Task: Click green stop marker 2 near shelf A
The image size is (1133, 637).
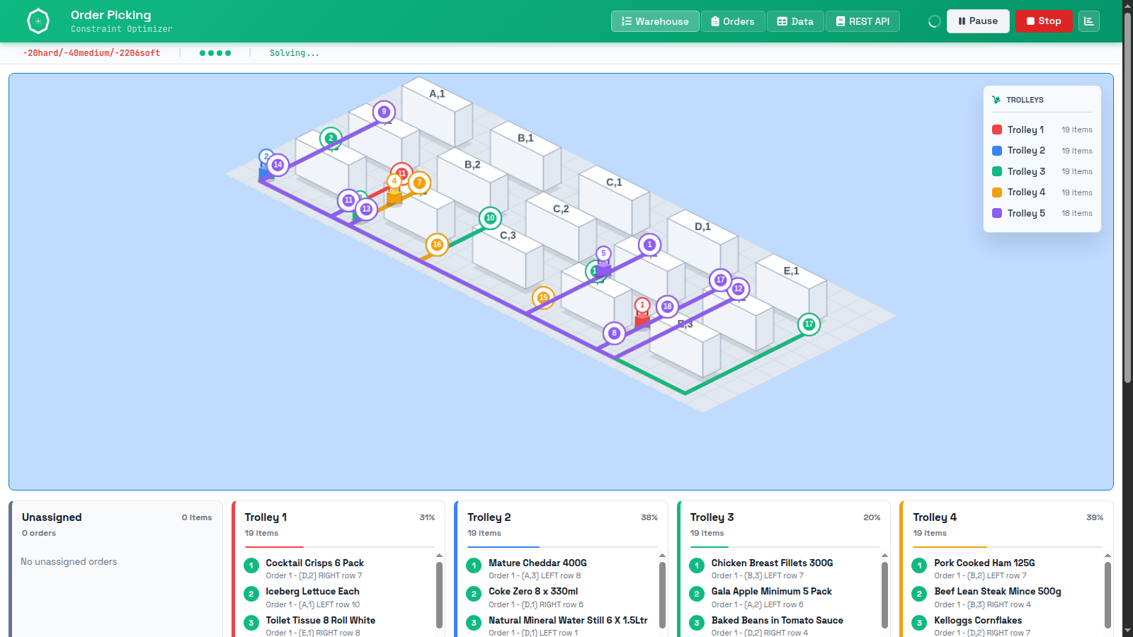Action: pos(331,138)
